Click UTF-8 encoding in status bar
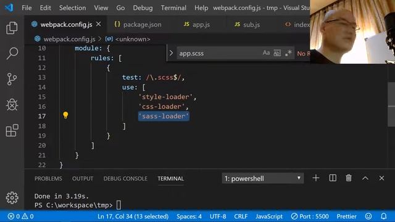 pos(218,216)
